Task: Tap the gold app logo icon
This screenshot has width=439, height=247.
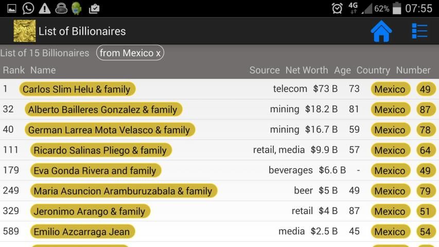Action: point(25,31)
